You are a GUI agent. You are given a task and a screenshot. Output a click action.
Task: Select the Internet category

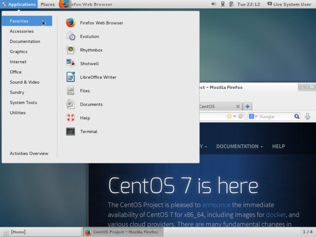point(27,62)
